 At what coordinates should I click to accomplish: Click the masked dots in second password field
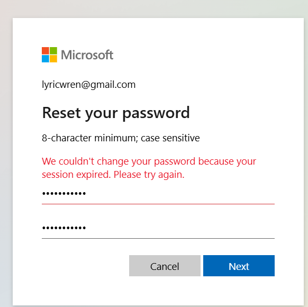(64, 228)
